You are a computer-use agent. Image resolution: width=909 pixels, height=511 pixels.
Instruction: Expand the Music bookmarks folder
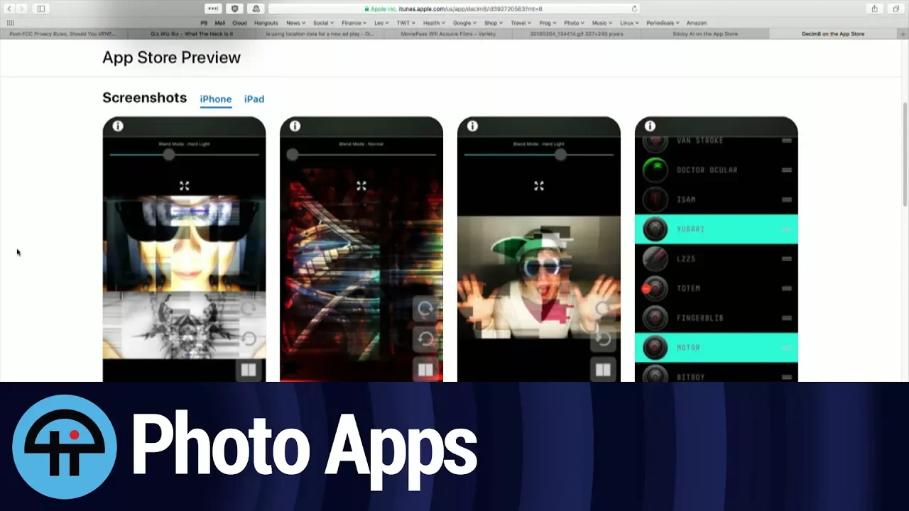(602, 23)
